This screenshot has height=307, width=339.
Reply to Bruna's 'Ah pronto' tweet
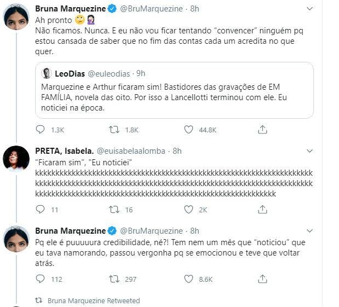[40, 130]
